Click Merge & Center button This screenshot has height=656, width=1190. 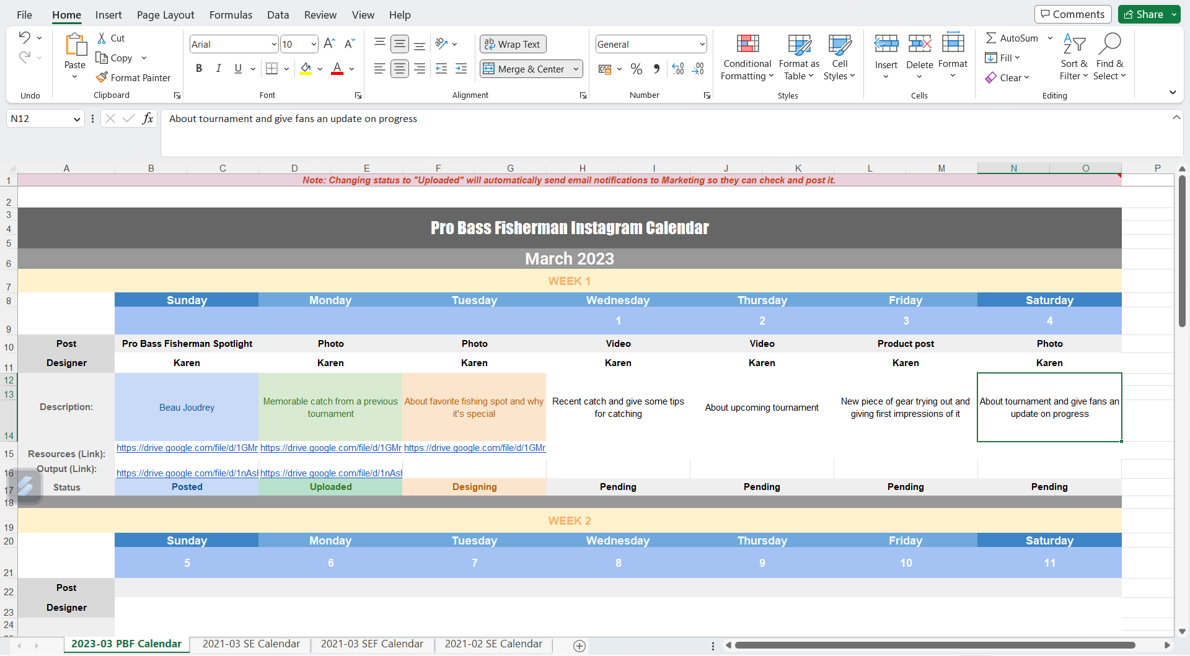coord(525,69)
